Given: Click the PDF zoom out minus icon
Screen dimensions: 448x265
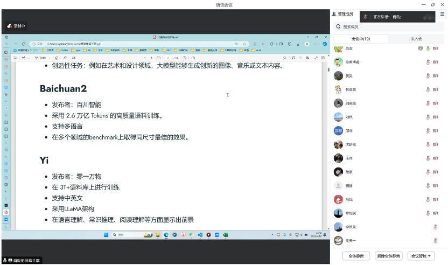Looking at the screenshot, I should [144, 58].
